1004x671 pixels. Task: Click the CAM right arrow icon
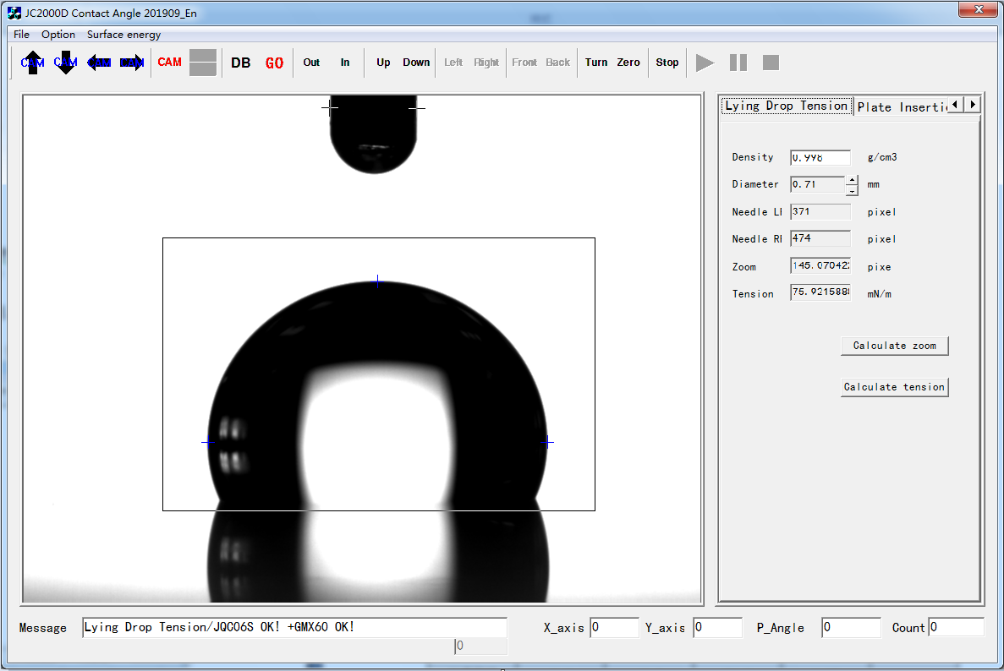pyautogui.click(x=132, y=63)
